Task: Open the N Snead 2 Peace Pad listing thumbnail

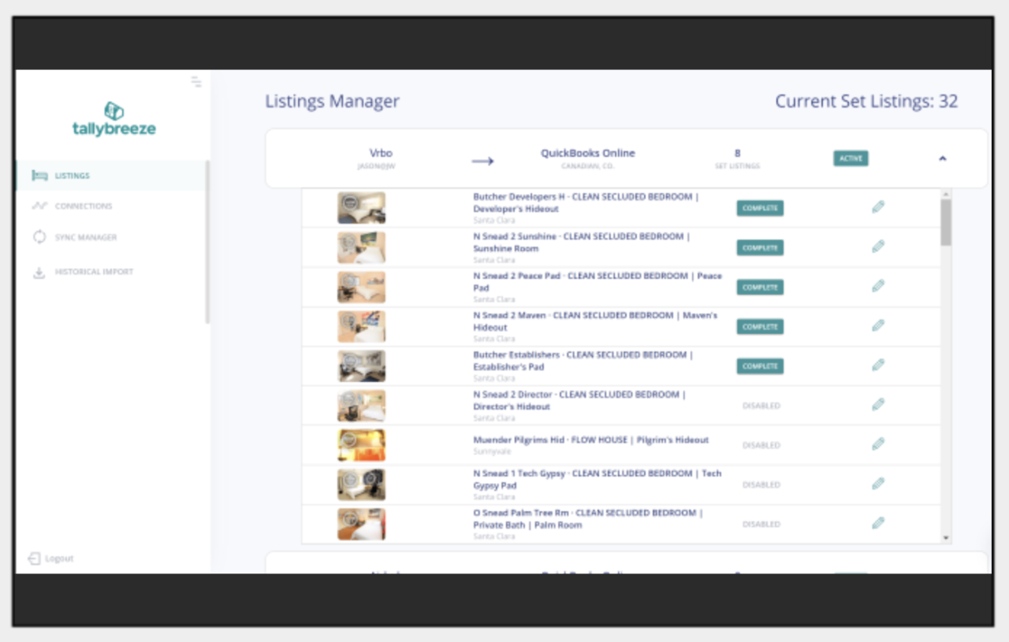Action: click(x=362, y=287)
